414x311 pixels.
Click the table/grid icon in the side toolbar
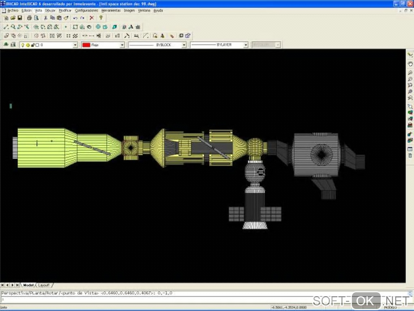click(410, 149)
